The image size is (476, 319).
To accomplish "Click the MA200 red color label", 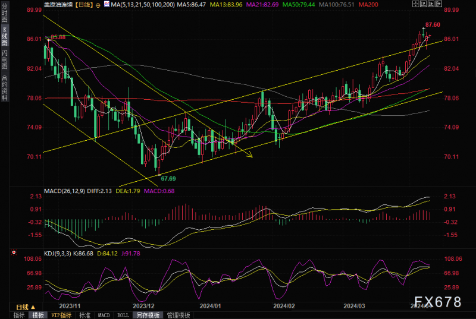I will click(x=368, y=5).
